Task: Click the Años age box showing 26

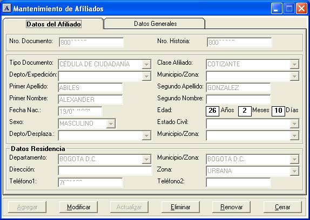Action: (x=213, y=111)
